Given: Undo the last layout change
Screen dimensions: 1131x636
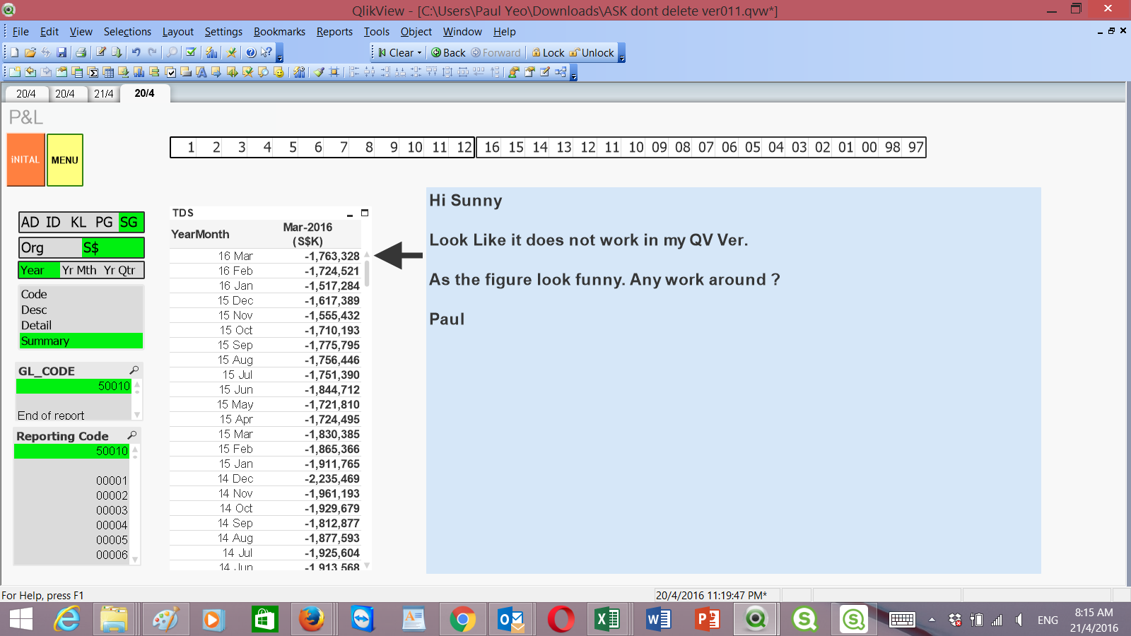Looking at the screenshot, I should click(136, 52).
